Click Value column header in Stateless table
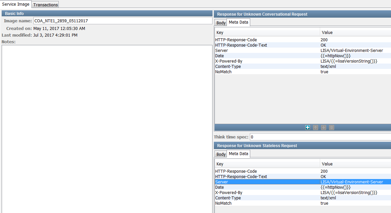Screen dimensions: 391x213 pyautogui.click(x=355, y=164)
